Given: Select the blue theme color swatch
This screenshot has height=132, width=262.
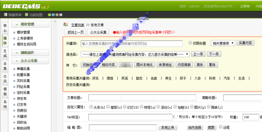Looking at the screenshot, I should pyautogui.click(x=53, y=15).
